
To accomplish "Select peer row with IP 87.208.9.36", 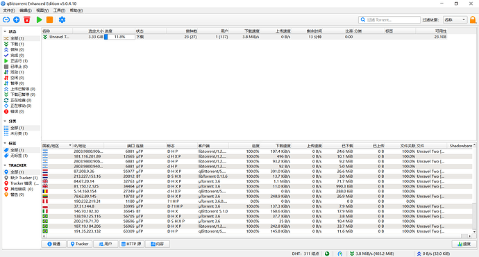I will 258,172.
